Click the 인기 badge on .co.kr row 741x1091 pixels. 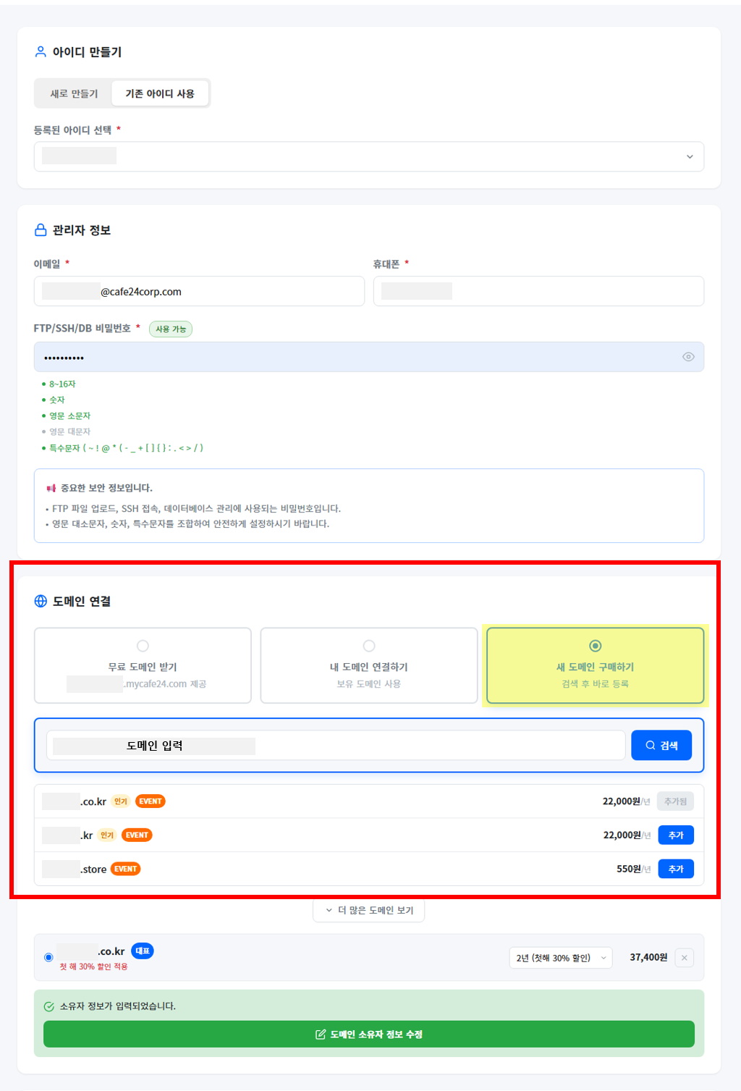pos(121,801)
